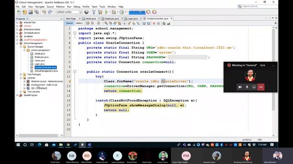Screen dimensions: 293x164
Task: Switch to the Login.java tab
Action: click(x=133, y=19)
